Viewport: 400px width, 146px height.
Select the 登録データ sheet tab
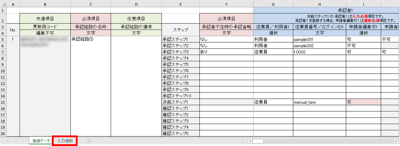[x=41, y=141]
